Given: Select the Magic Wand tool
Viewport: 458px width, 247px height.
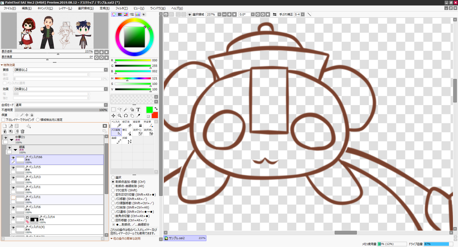Looking at the screenshot, I should point(126,110).
